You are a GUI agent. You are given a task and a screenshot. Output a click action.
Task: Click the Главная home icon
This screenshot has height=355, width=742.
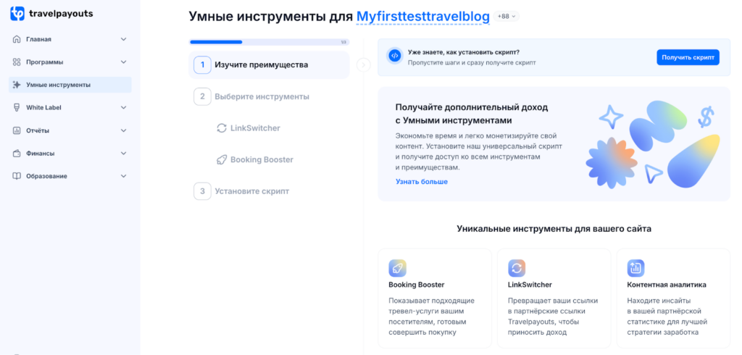17,39
